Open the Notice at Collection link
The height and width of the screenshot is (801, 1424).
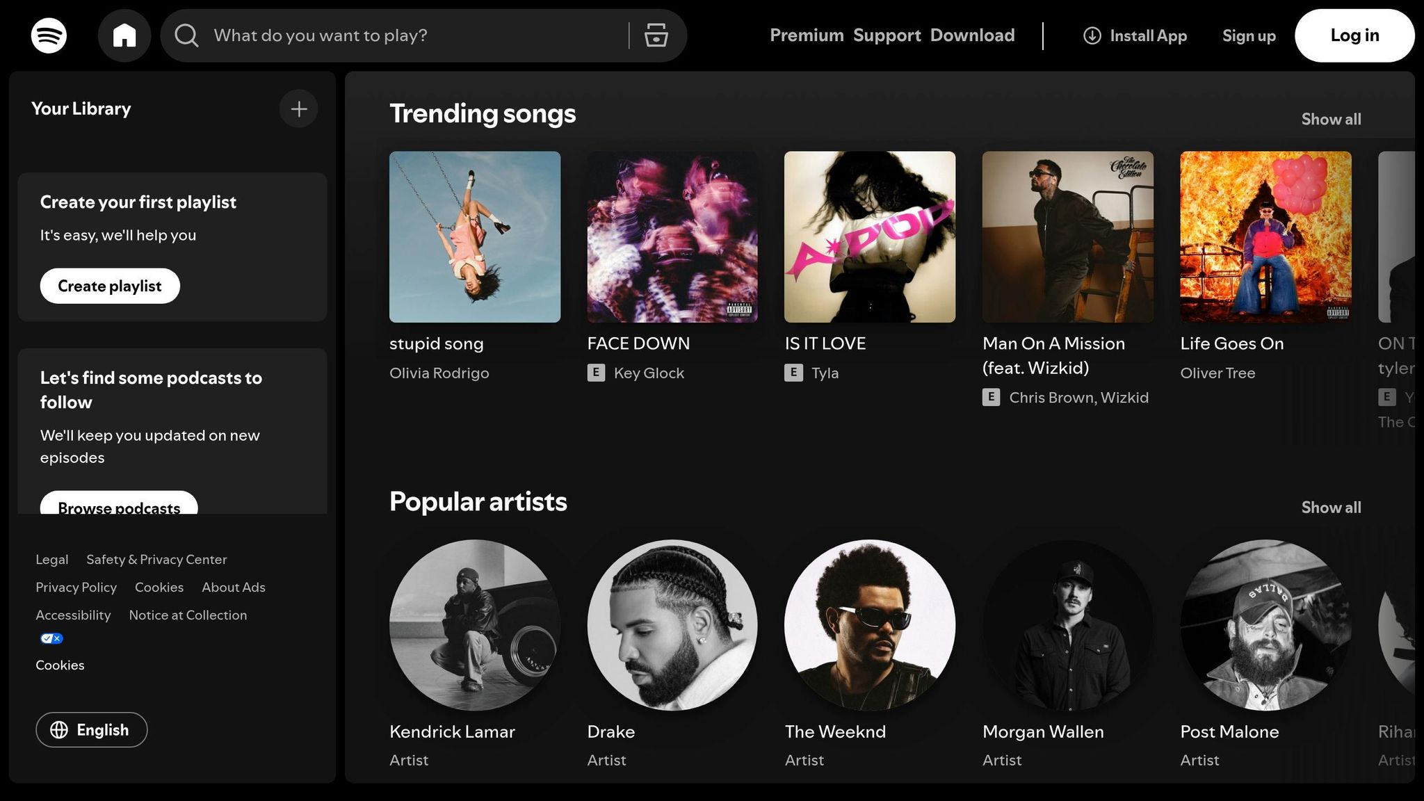tap(188, 615)
